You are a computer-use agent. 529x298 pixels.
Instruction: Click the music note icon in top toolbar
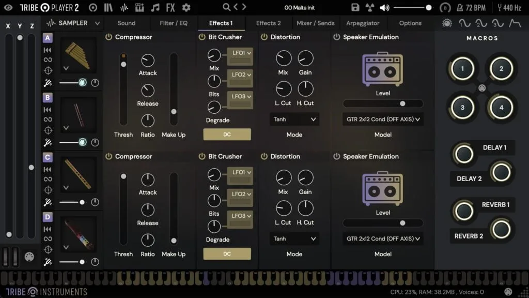[155, 8]
